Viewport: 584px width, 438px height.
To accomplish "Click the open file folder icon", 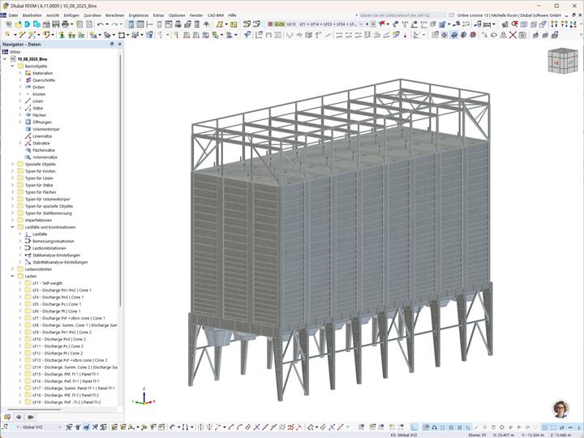I will pos(18,24).
